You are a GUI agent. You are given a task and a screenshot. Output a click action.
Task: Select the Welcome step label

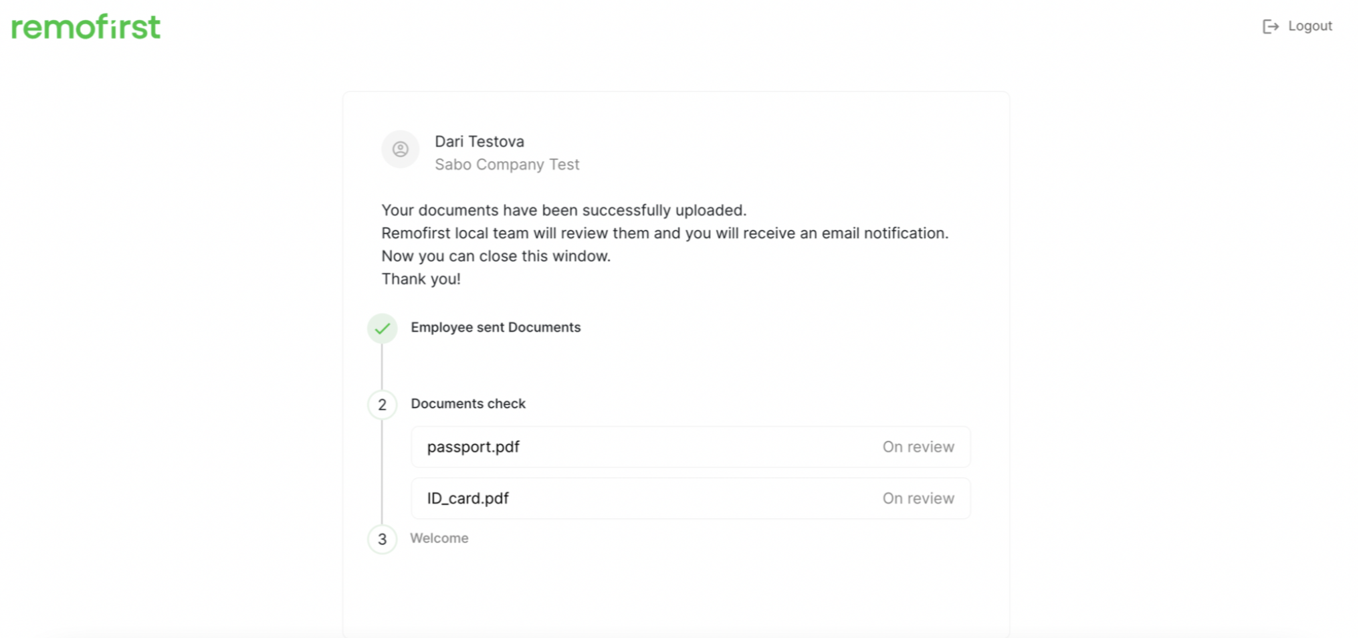point(439,538)
